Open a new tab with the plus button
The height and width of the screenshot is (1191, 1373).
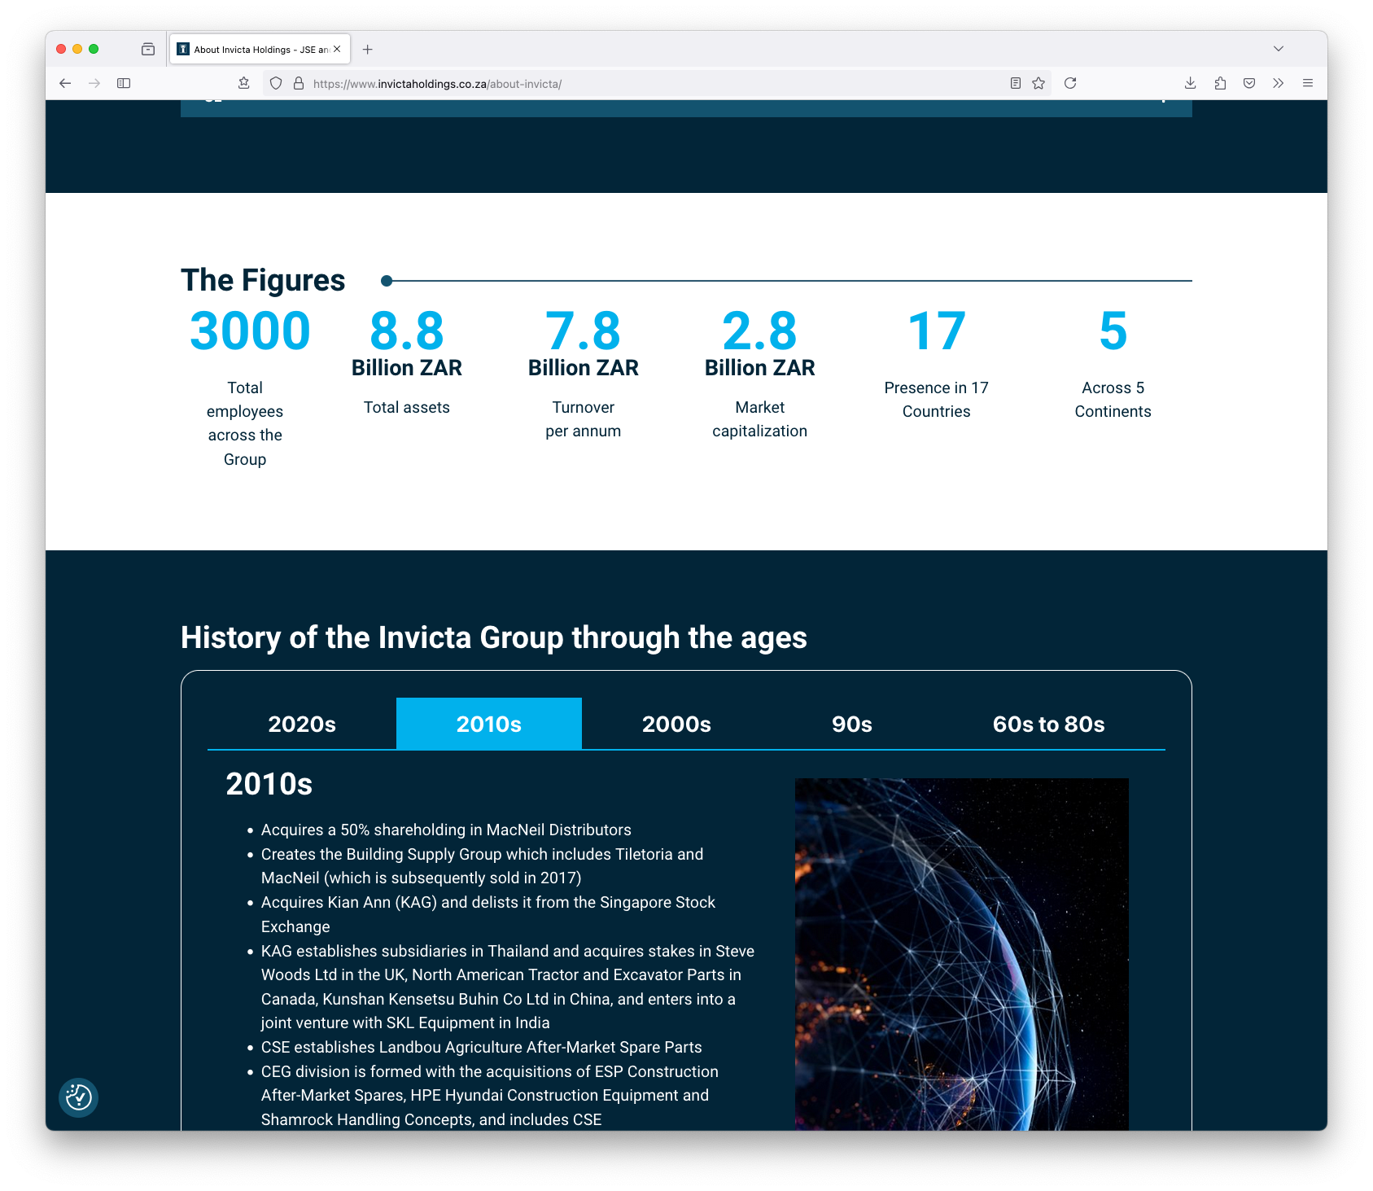tap(368, 50)
